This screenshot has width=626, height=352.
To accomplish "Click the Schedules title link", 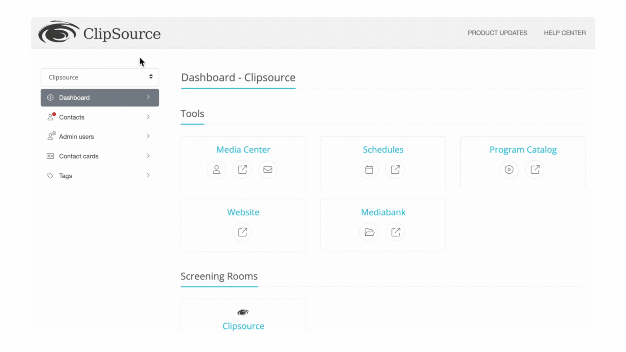I will point(383,149).
